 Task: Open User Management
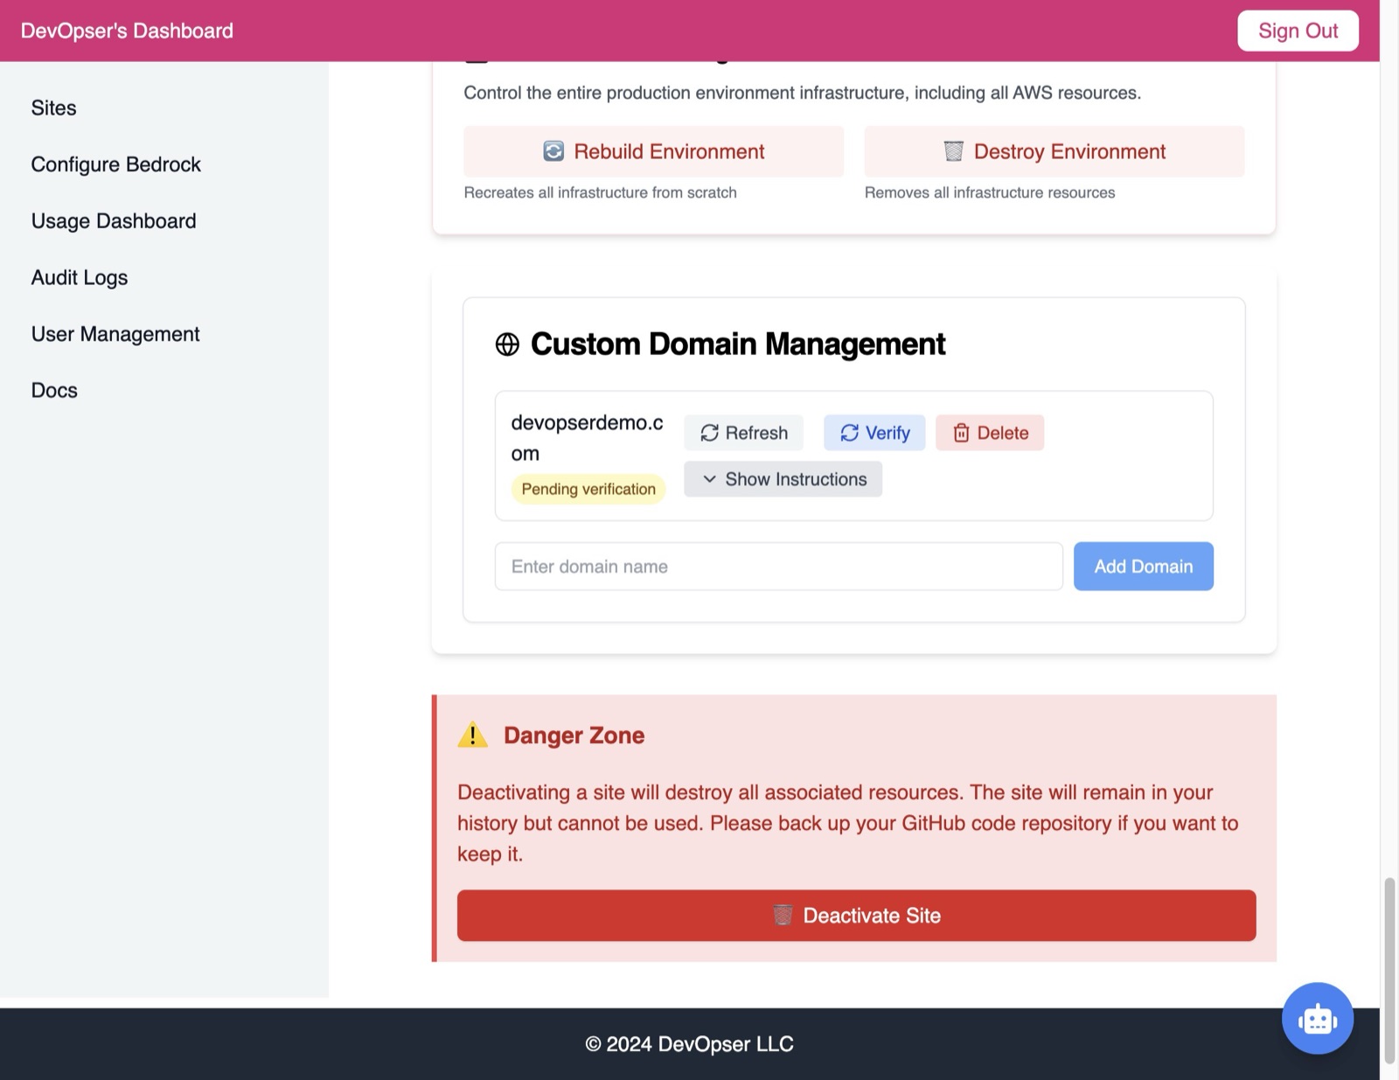(x=115, y=334)
